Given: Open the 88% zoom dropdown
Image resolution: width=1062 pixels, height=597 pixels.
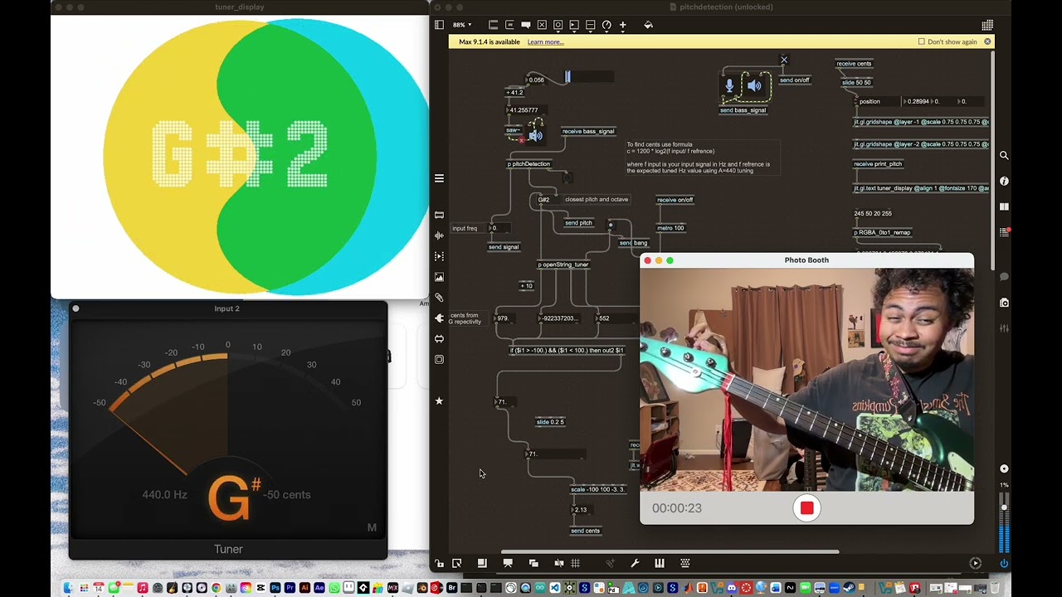Looking at the screenshot, I should tap(462, 25).
